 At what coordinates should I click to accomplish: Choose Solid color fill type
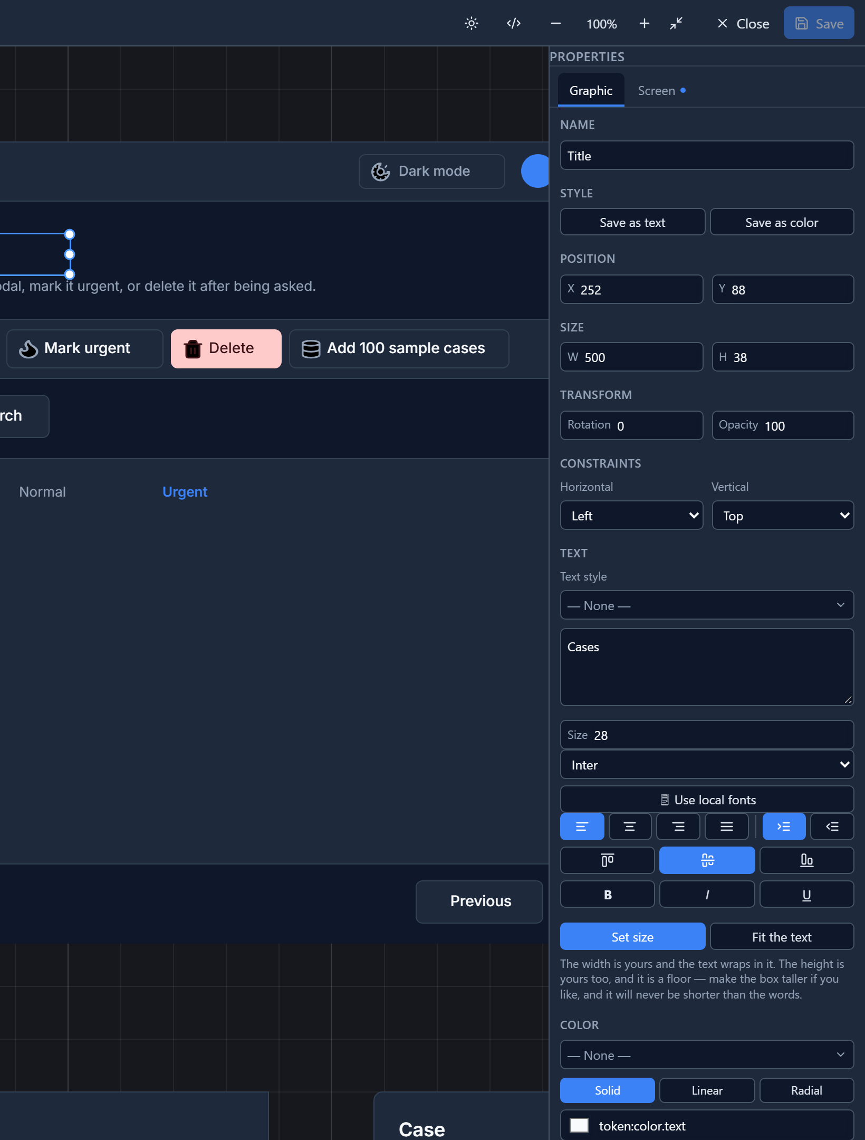pyautogui.click(x=607, y=1090)
